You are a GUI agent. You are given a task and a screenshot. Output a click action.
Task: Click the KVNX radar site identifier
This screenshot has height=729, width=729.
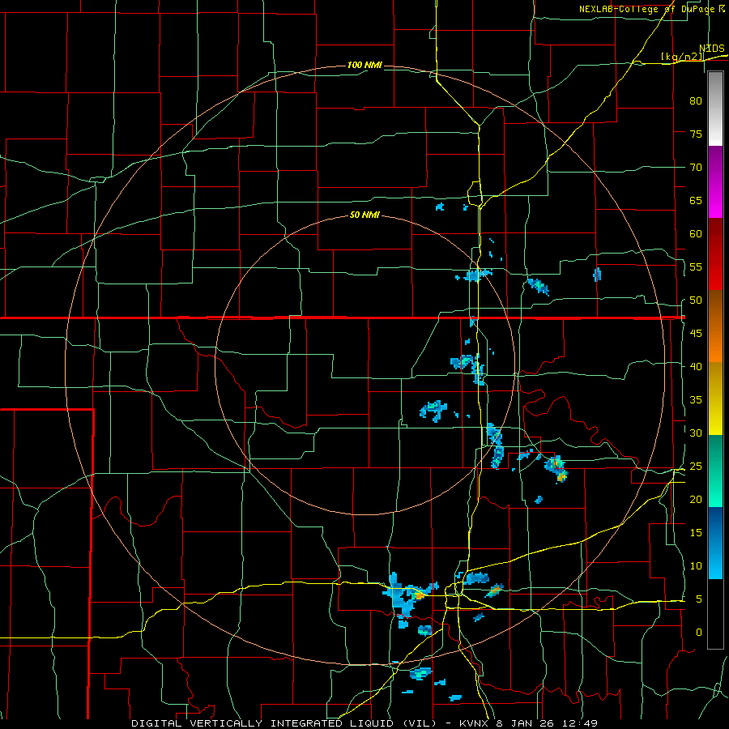[475, 723]
